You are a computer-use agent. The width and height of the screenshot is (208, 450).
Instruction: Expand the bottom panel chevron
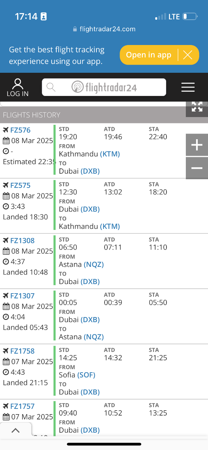point(16,430)
